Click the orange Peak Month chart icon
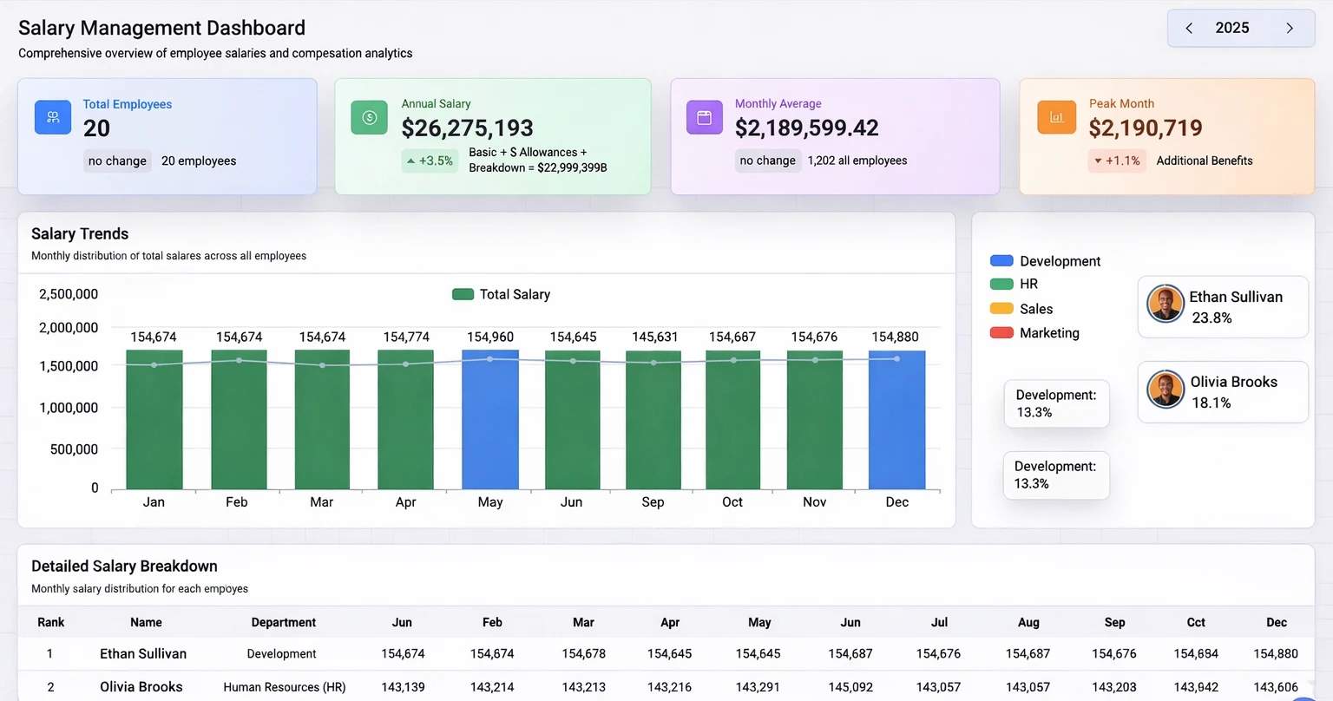This screenshot has width=1333, height=701. click(x=1056, y=116)
